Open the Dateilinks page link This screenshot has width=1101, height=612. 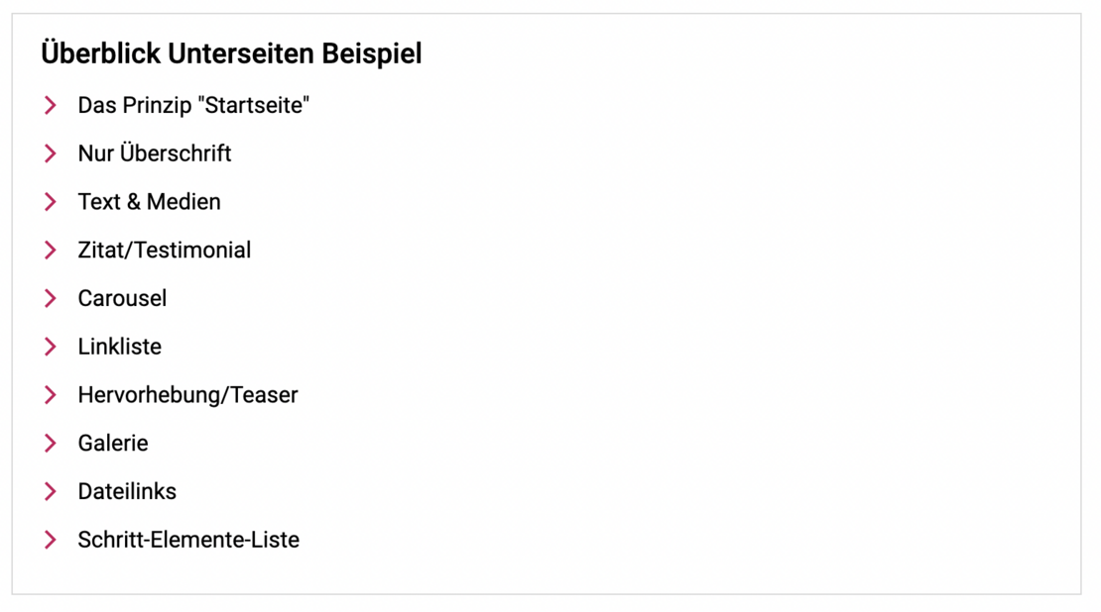point(127,491)
